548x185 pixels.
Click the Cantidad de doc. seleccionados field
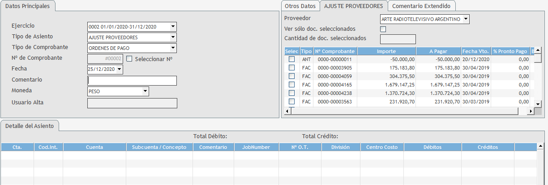point(398,39)
